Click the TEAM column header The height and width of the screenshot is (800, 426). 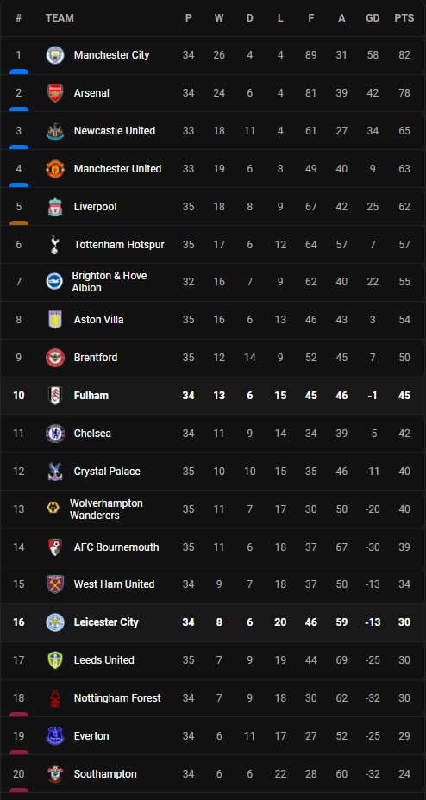click(x=60, y=18)
